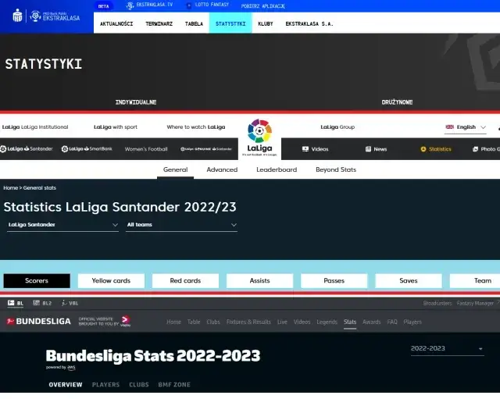Image resolution: width=500 pixels, height=399 pixels.
Task: Switch to the Advanced stats tab
Action: click(x=222, y=169)
